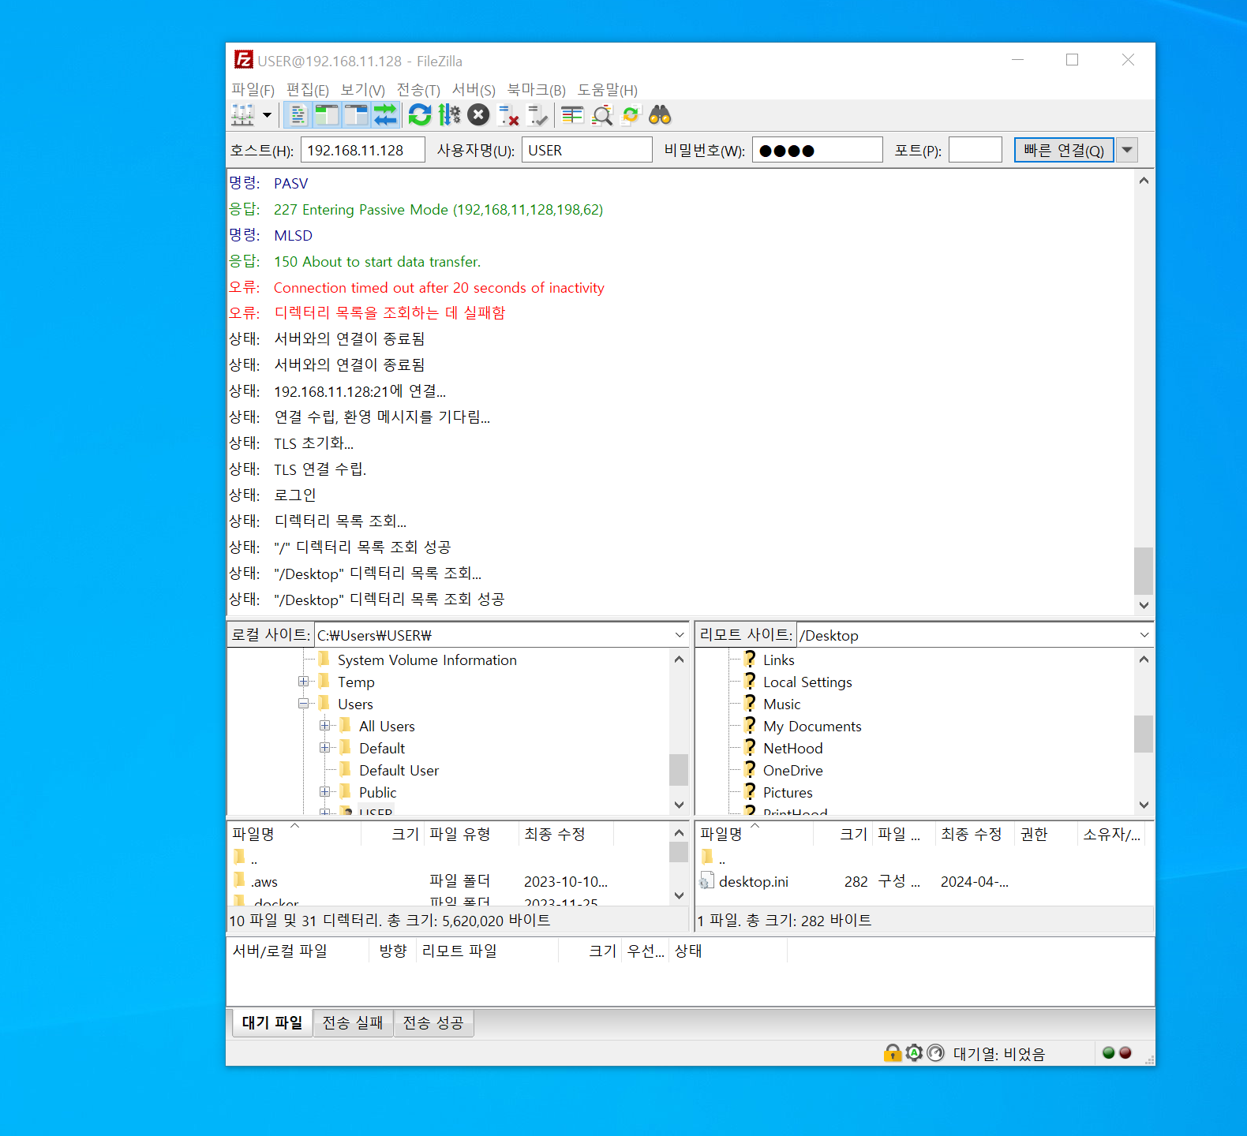Collapse the Users folder in local tree

pos(303,704)
